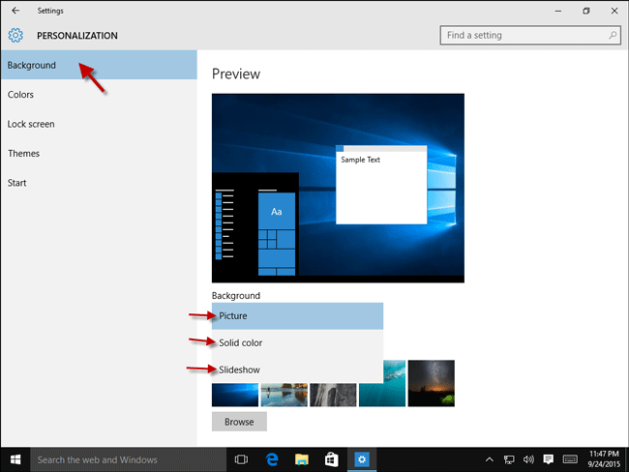Click the Find a setting search box
The image size is (629, 472).
530,35
